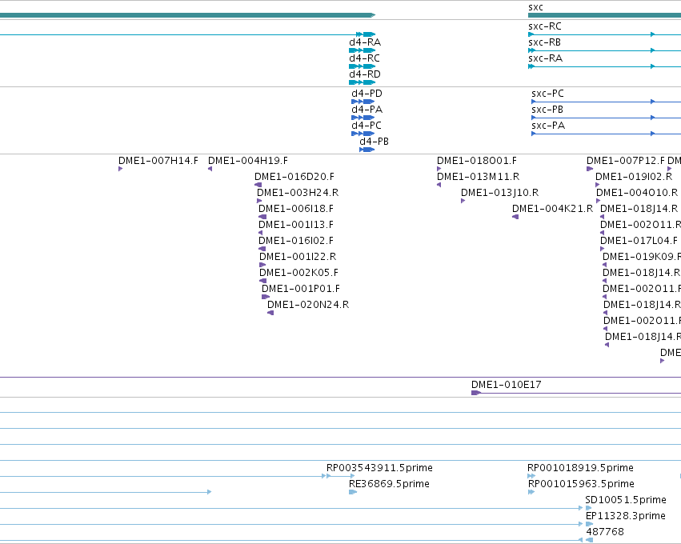Viewport: 681px width, 544px height.
Task: Select the DME1-016I02.F feature label
Action: pos(296,242)
